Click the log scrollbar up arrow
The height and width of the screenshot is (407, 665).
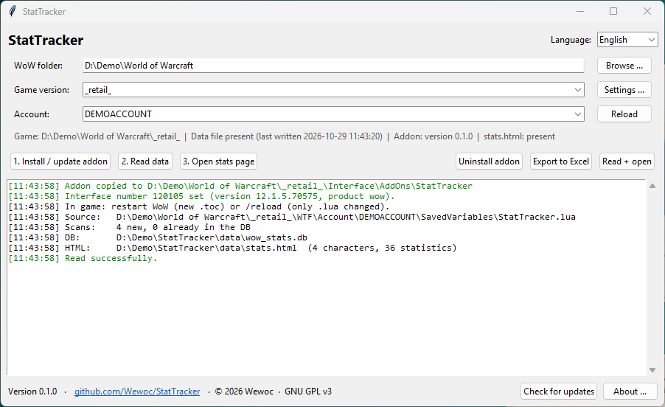tap(652, 186)
